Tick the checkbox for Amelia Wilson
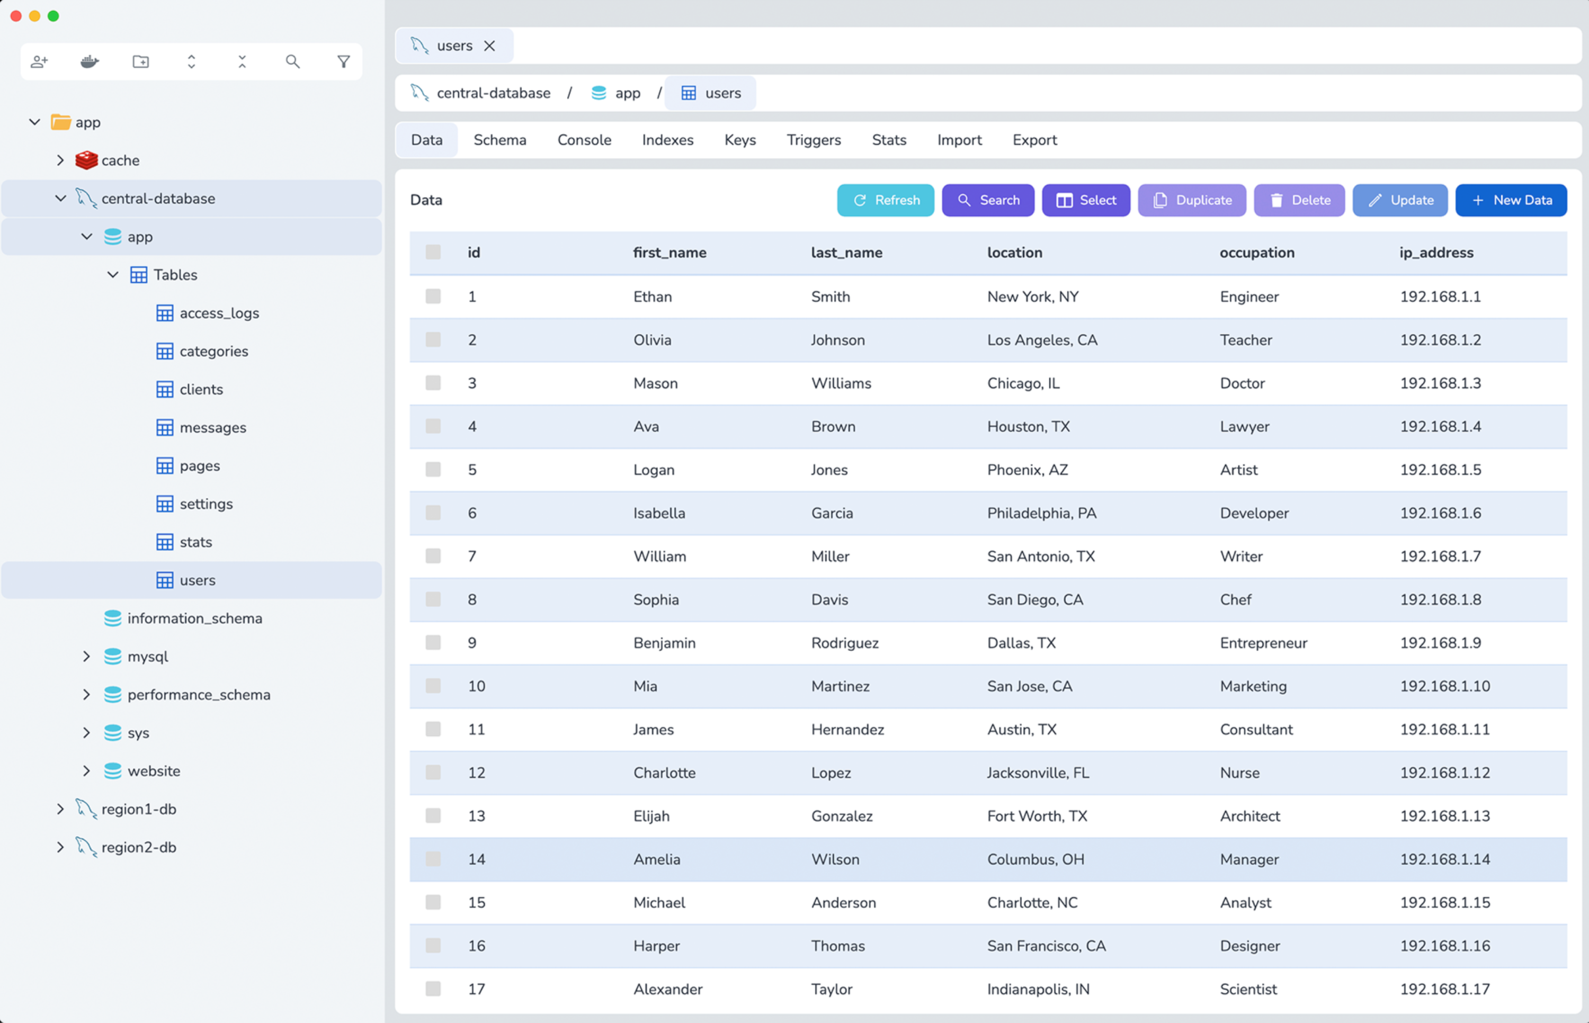This screenshot has width=1589, height=1023. point(433,859)
